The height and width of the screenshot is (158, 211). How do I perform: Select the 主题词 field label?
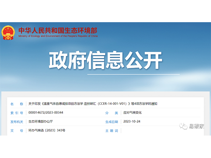click(x=112, y=131)
